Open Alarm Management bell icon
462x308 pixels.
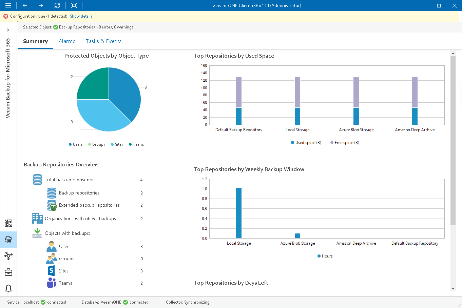pos(8,288)
